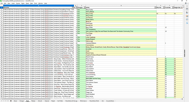Open the Changes column filter dropdown
Screen dimensions: 189x102
[85, 7]
